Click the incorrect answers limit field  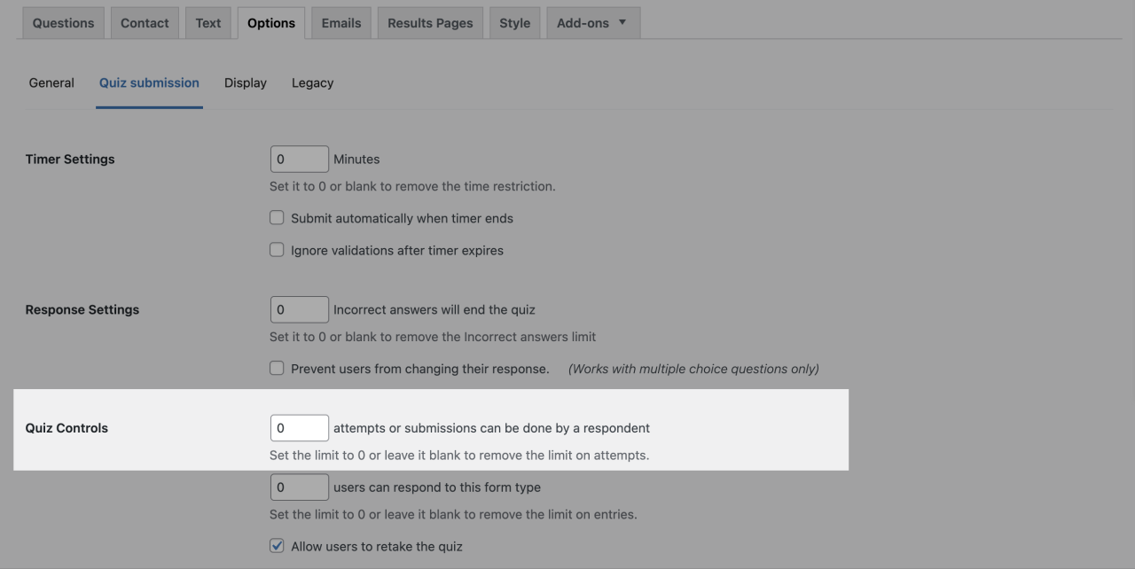[x=299, y=309]
